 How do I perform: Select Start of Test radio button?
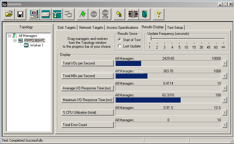119,40
